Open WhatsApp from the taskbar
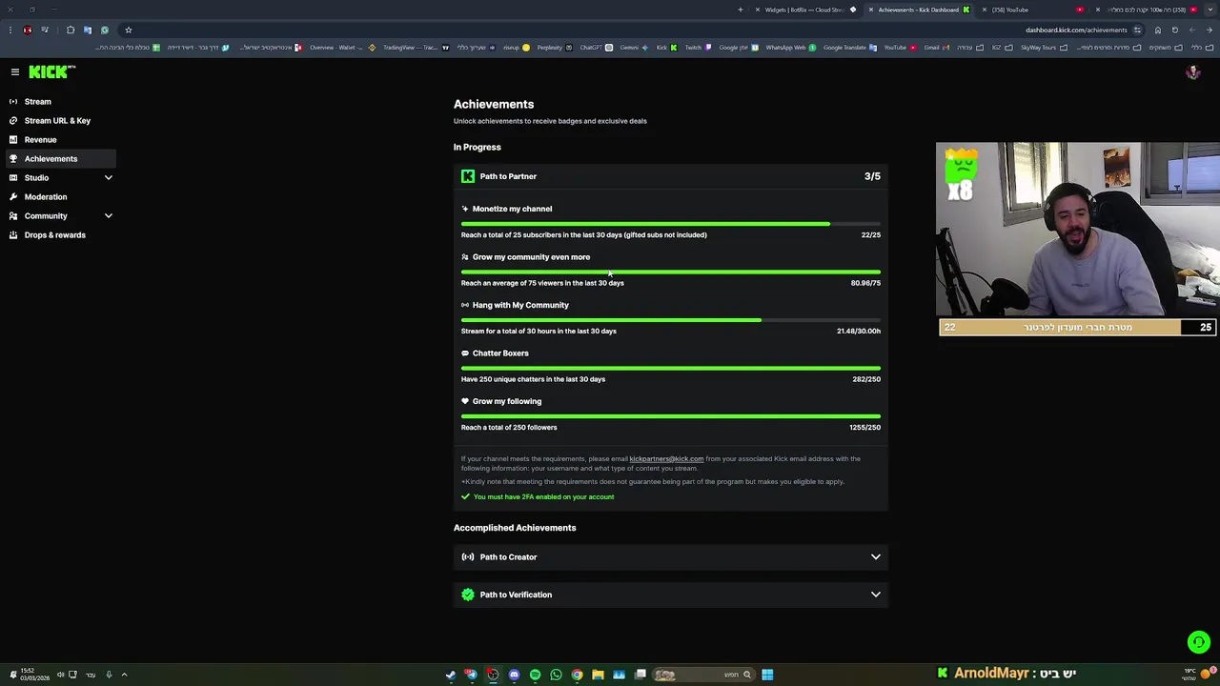The height and width of the screenshot is (686, 1220). tap(556, 675)
